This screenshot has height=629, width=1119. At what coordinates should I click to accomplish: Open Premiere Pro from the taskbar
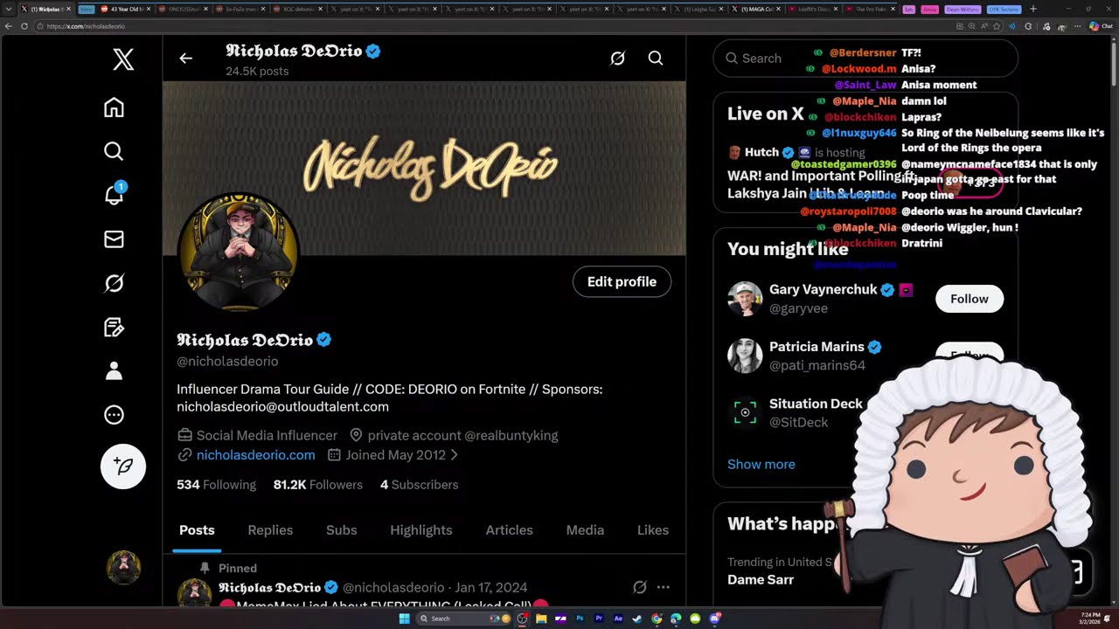click(x=599, y=619)
